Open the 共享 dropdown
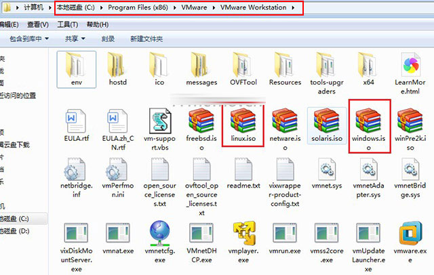This screenshot has width=434, height=275. click(x=75, y=39)
